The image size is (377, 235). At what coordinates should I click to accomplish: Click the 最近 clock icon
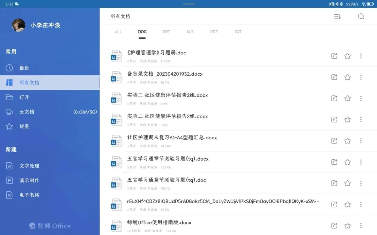(x=9, y=68)
